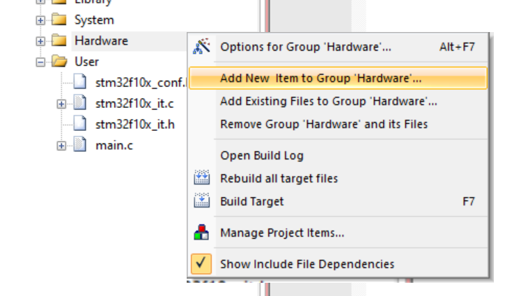Expand the System group tree node
This screenshot has width=528, height=296.
41,20
